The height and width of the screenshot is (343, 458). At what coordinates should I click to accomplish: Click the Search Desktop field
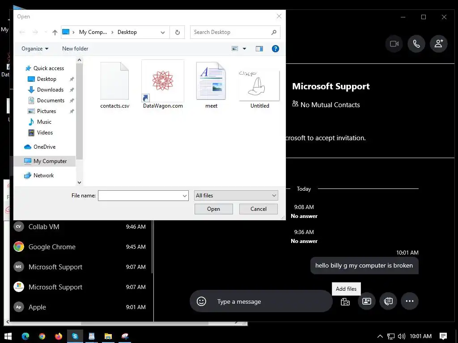pyautogui.click(x=235, y=32)
